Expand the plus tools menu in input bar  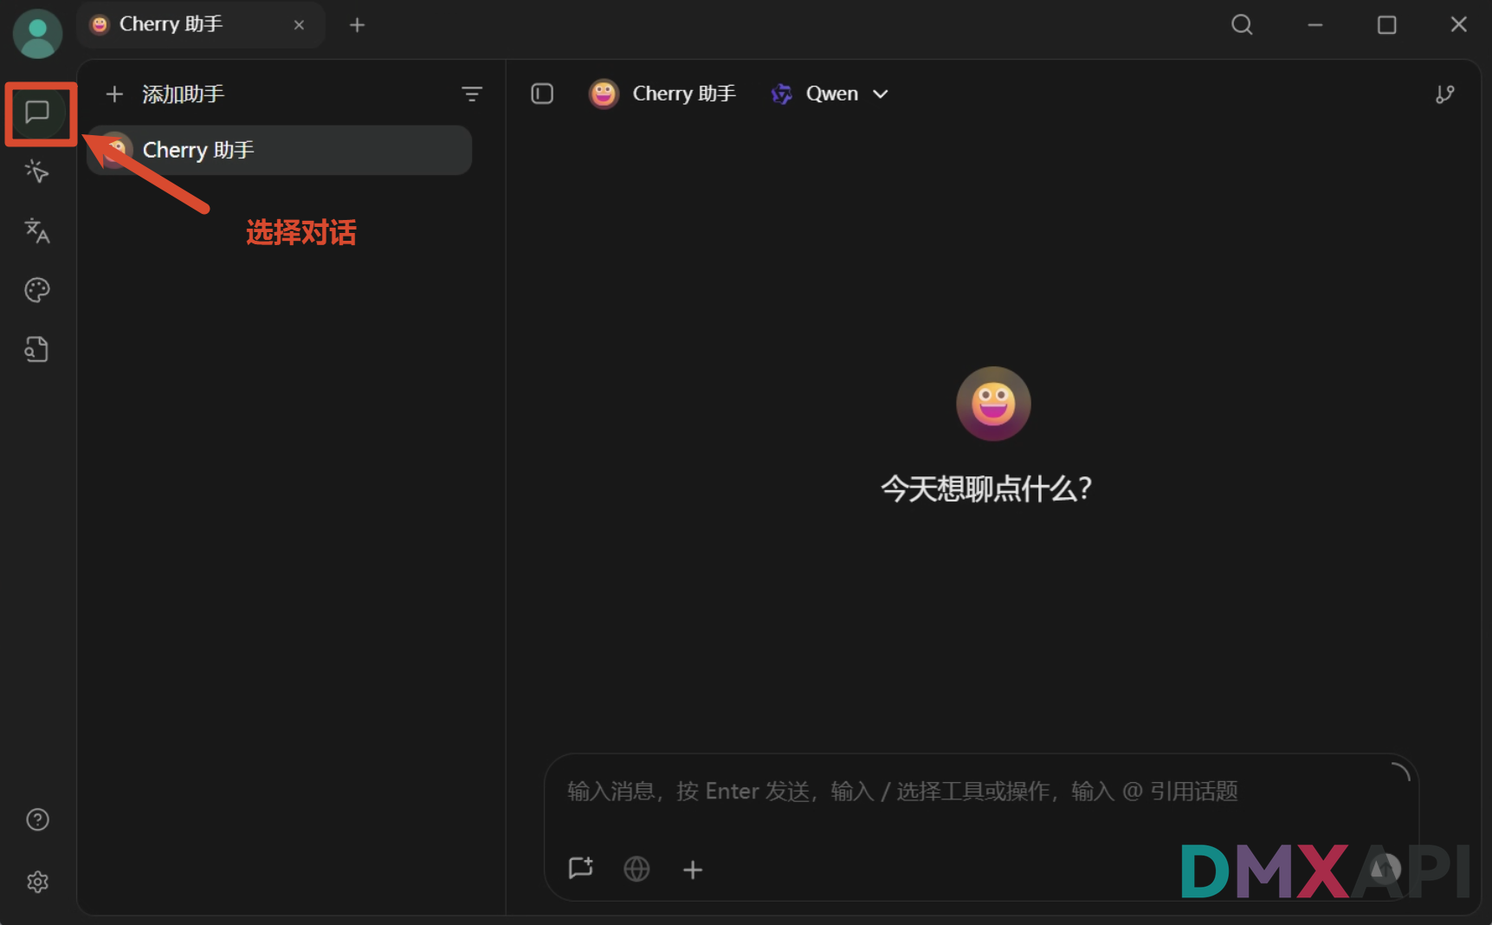pos(693,869)
